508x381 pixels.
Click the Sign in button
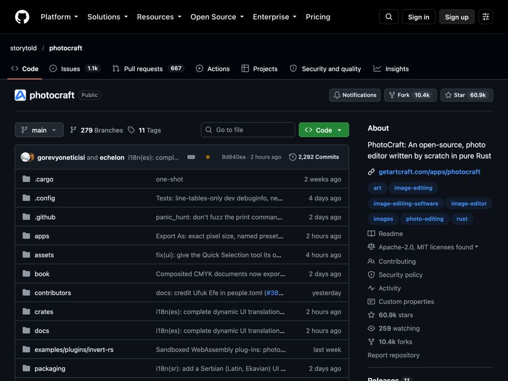pyautogui.click(x=419, y=17)
